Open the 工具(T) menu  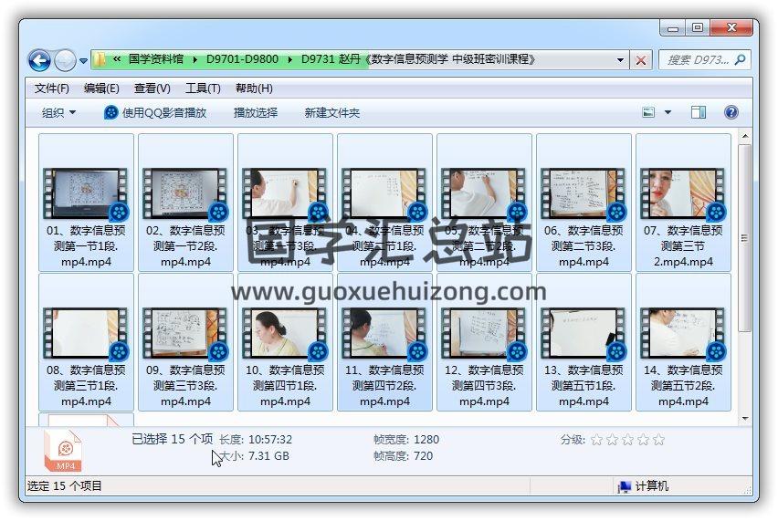pos(202,89)
